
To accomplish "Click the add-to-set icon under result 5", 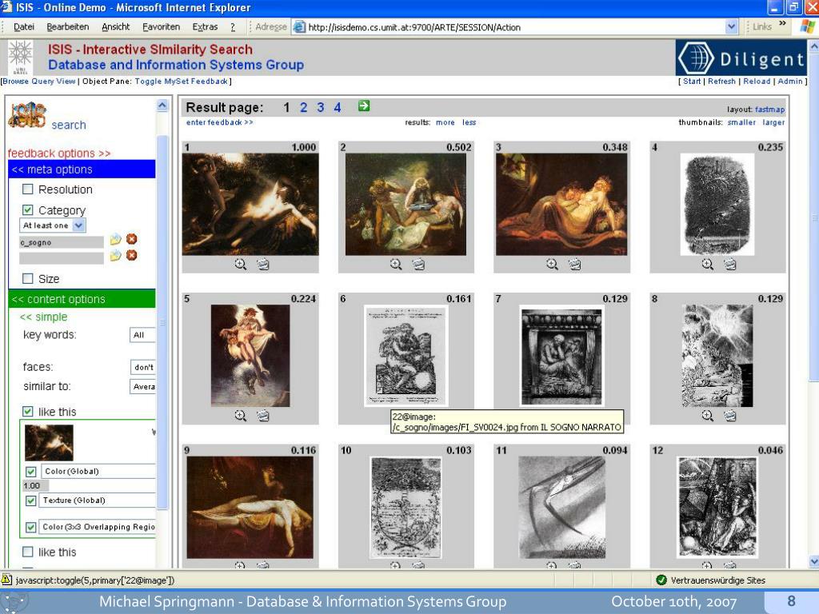I will [x=262, y=416].
